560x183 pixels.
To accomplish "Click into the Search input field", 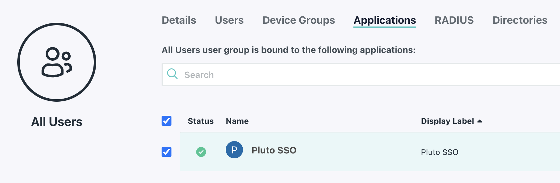I will click(339, 75).
